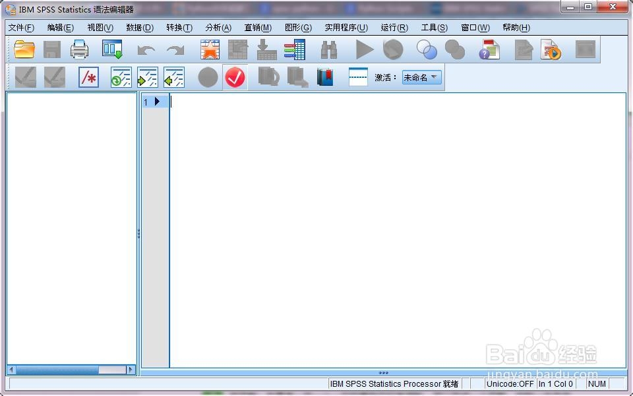Click the auto-indent syntax icon
Viewport: 633px width, 396px height.
coord(121,77)
